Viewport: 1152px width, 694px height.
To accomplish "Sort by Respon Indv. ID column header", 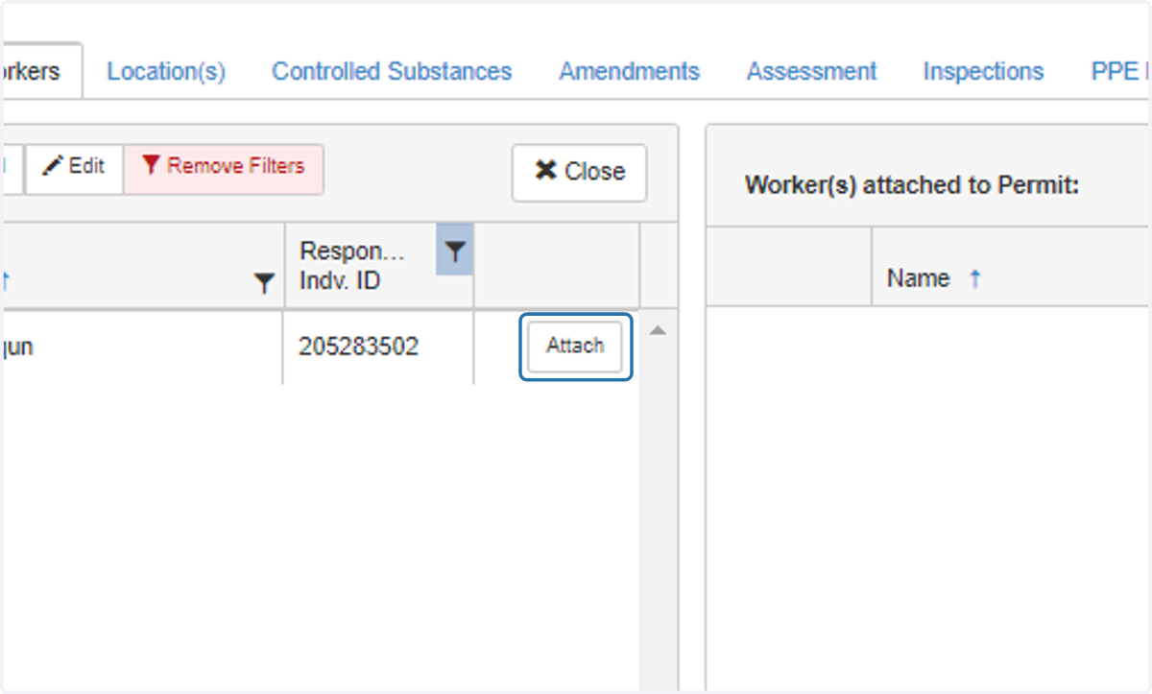I will [352, 266].
